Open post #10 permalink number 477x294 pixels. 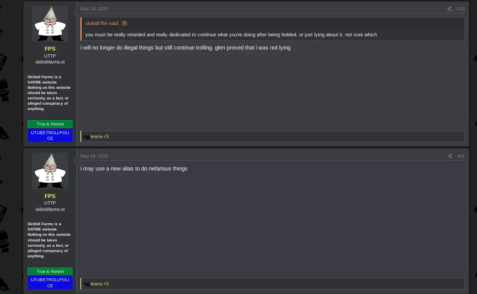pyautogui.click(x=461, y=9)
